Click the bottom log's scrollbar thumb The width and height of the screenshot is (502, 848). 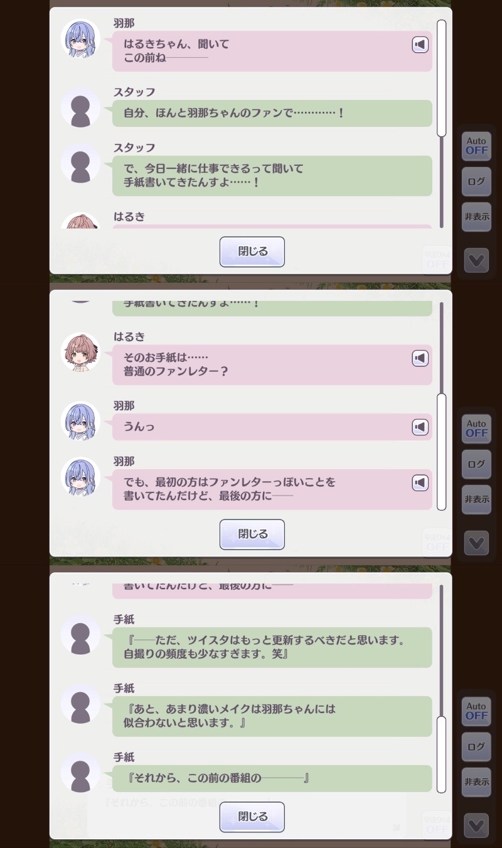pos(442,754)
